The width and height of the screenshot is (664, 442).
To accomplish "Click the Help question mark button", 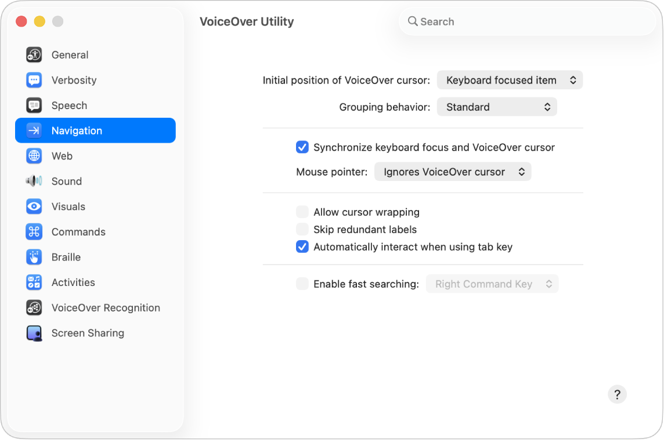I will (617, 394).
